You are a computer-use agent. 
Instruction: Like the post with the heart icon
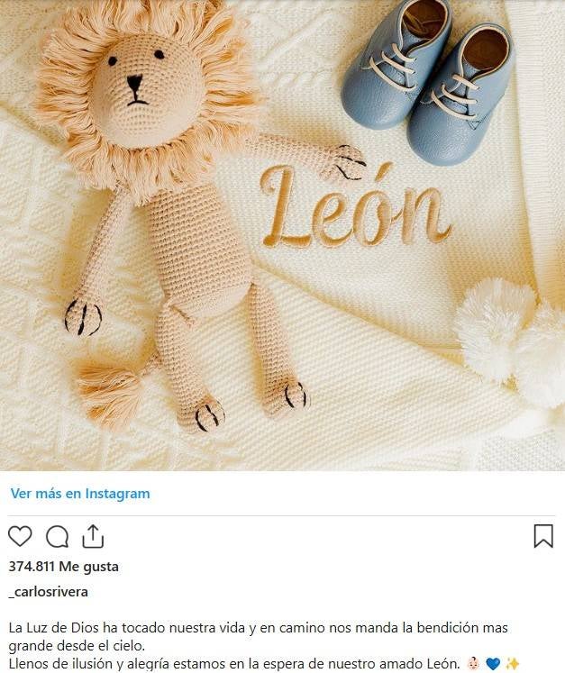[x=20, y=537]
